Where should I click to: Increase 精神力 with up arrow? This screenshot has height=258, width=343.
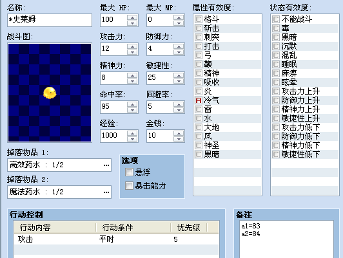click(x=132, y=75)
